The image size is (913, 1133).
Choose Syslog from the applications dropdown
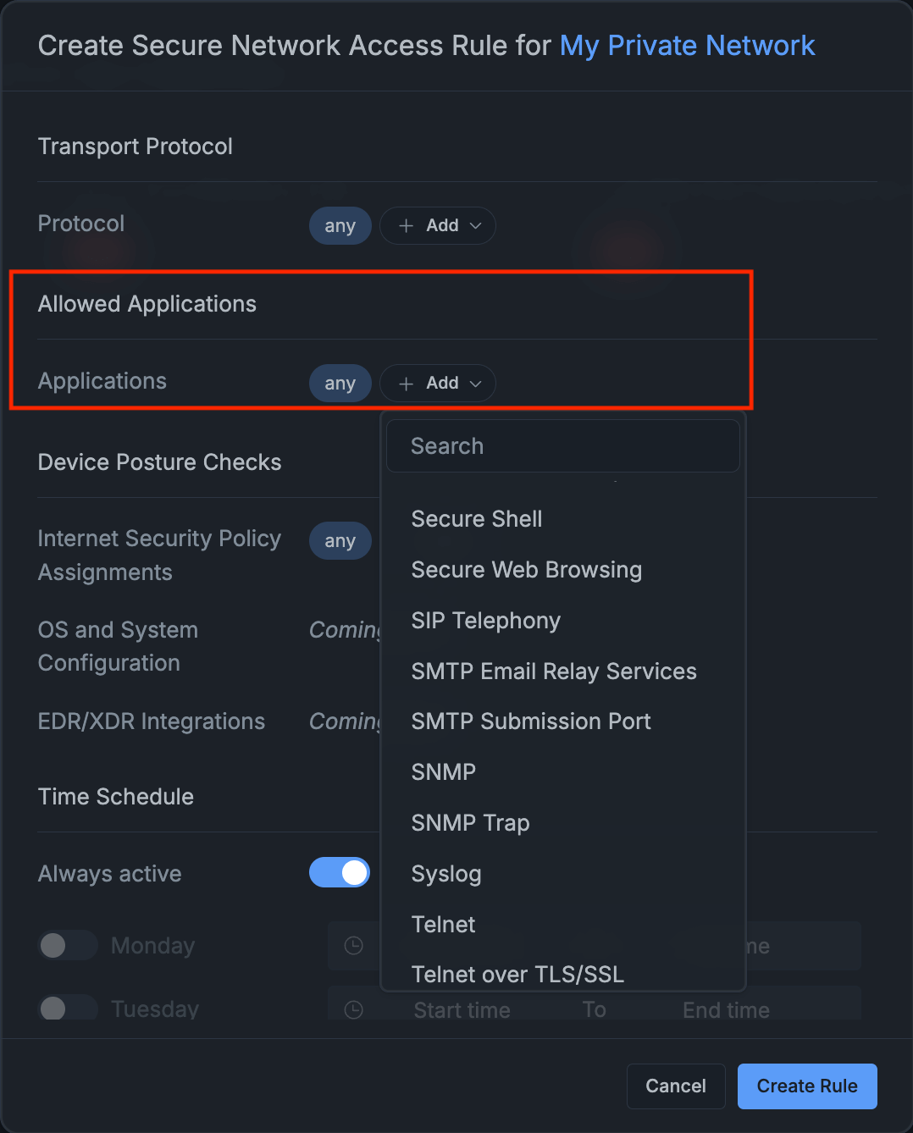(446, 873)
